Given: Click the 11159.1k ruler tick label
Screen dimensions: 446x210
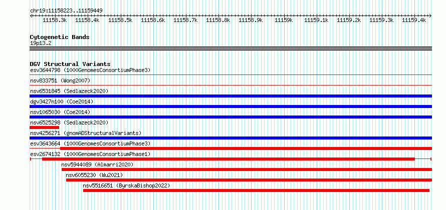Looking at the screenshot, I should pos(316,20).
